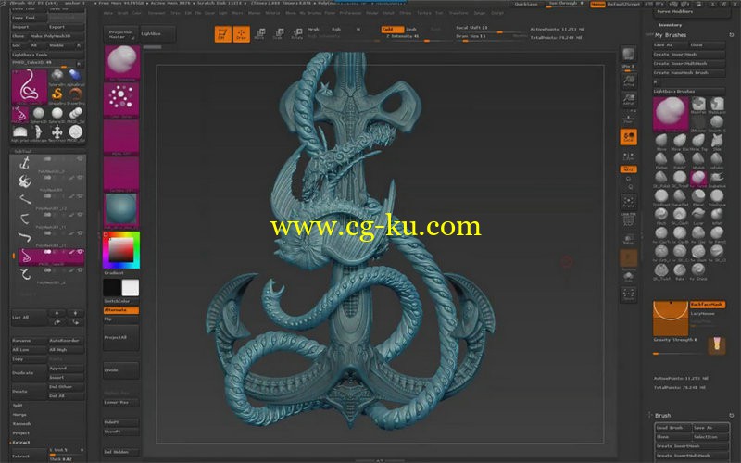Open the large current tool thumbnail
The height and width of the screenshot is (463, 741).
pos(30,87)
